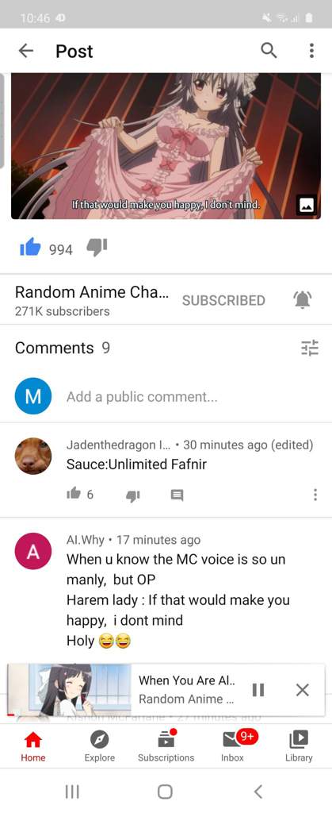Open the three-dot menu beside the search icon

click(311, 51)
